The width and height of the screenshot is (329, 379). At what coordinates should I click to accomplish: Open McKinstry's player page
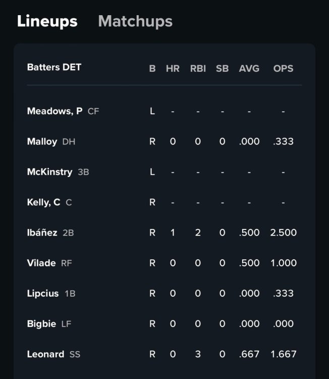coord(49,172)
